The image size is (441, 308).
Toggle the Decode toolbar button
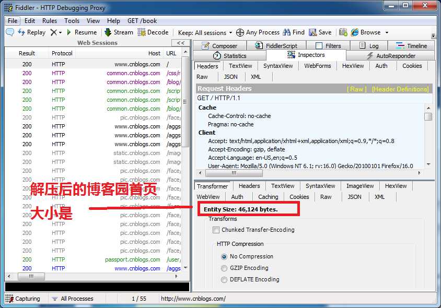tap(153, 32)
